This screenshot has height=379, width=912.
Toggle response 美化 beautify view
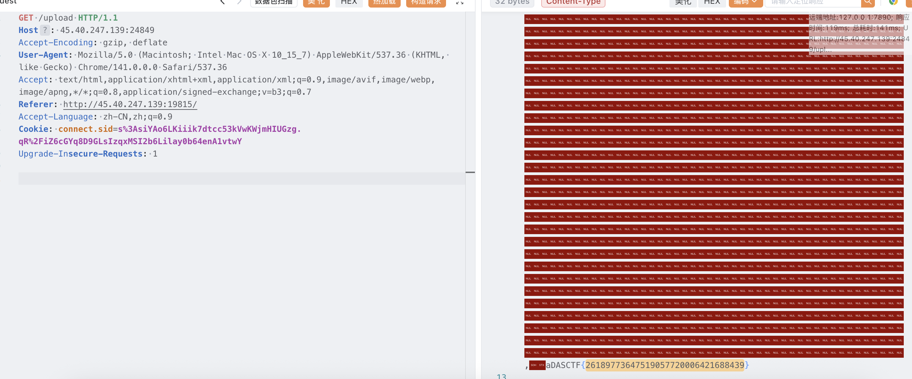[x=682, y=2]
